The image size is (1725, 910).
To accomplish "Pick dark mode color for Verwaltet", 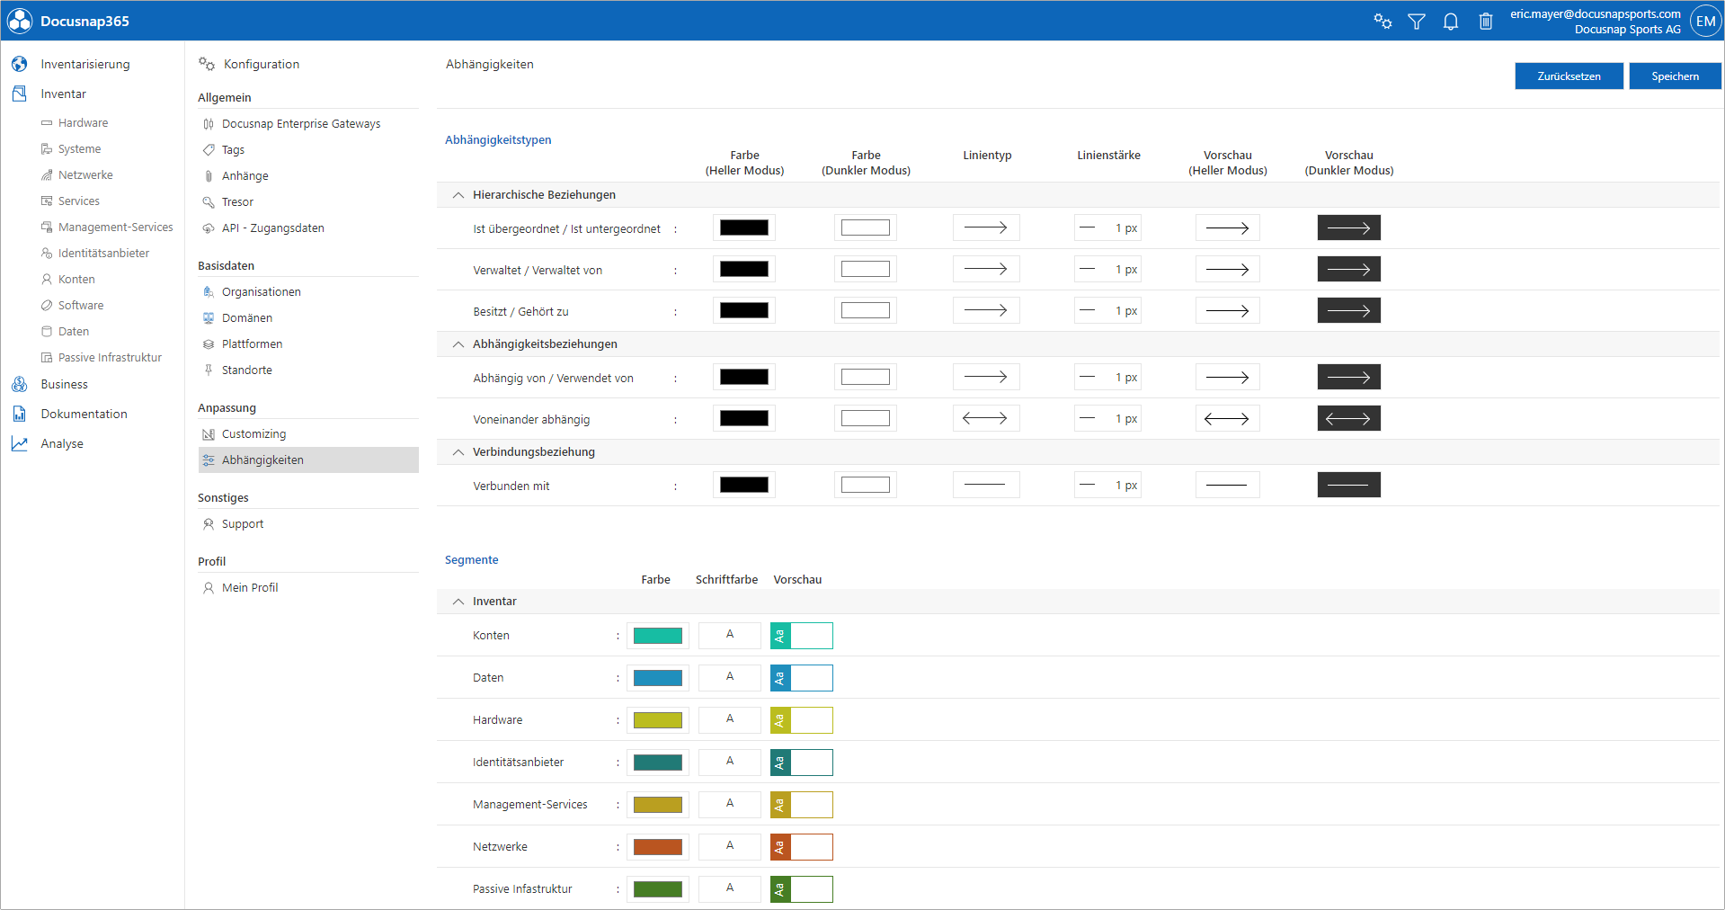I will click(866, 269).
